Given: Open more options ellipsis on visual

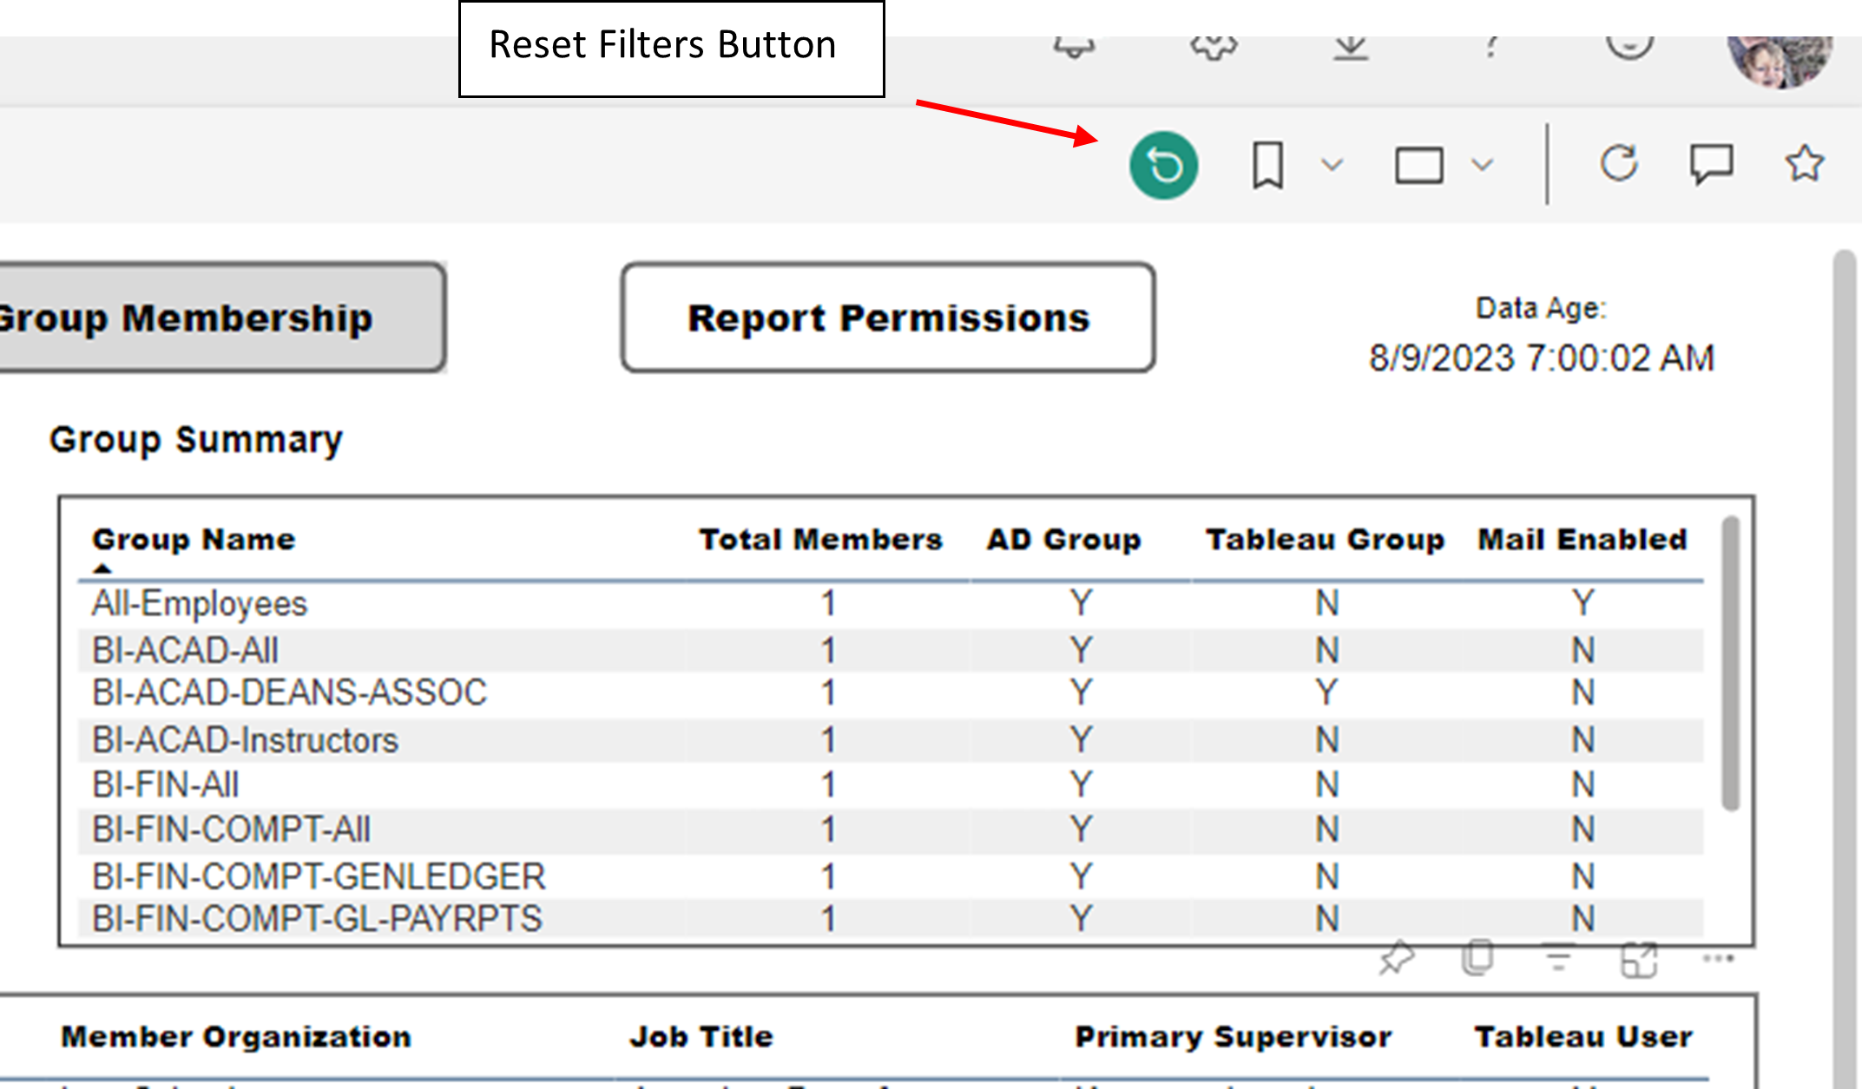Looking at the screenshot, I should 1718,959.
